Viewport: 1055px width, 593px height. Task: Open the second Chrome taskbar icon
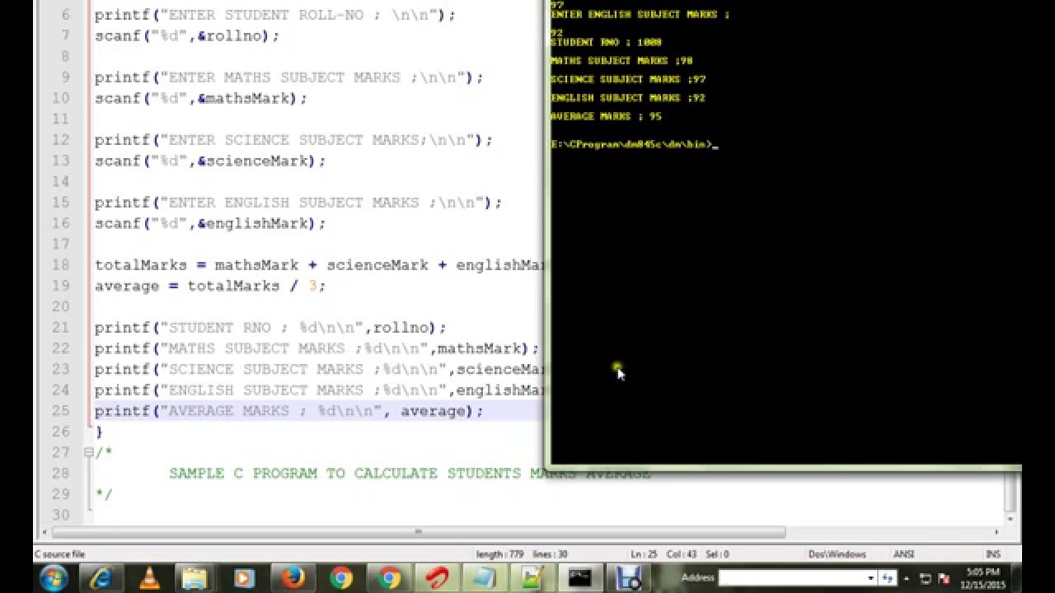(x=388, y=578)
